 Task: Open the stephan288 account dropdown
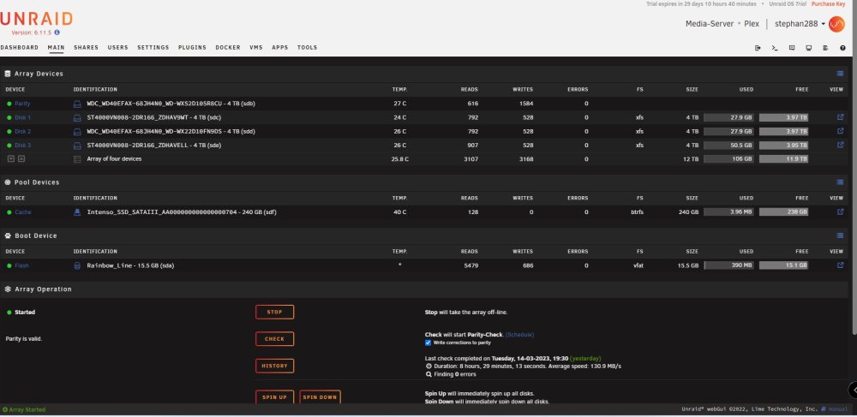(800, 24)
